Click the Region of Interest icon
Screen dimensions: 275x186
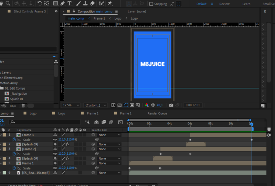pos(132,105)
